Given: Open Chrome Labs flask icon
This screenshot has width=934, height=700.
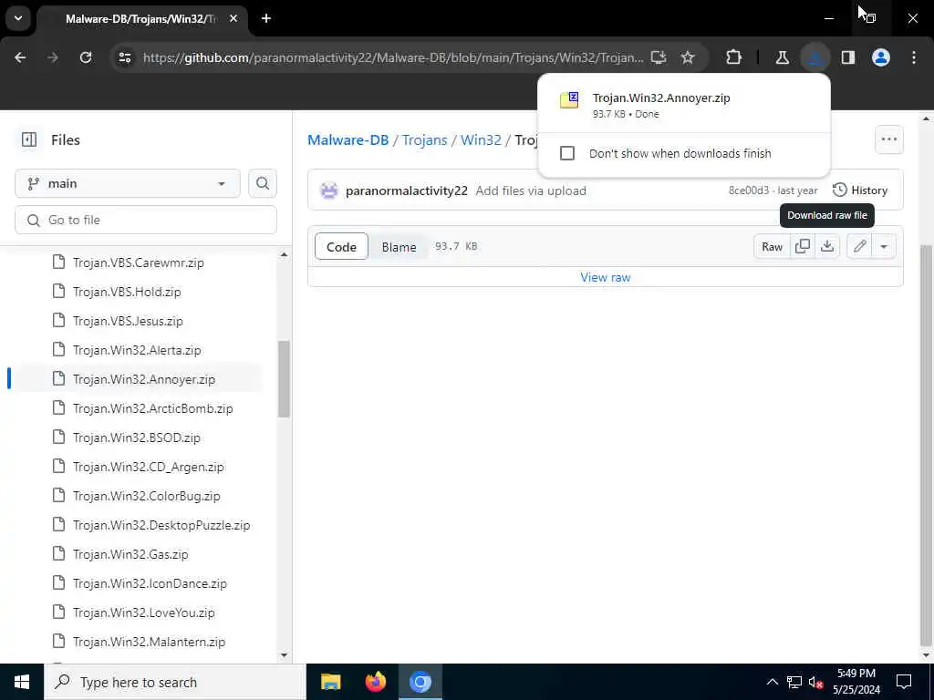Looking at the screenshot, I should click(782, 57).
